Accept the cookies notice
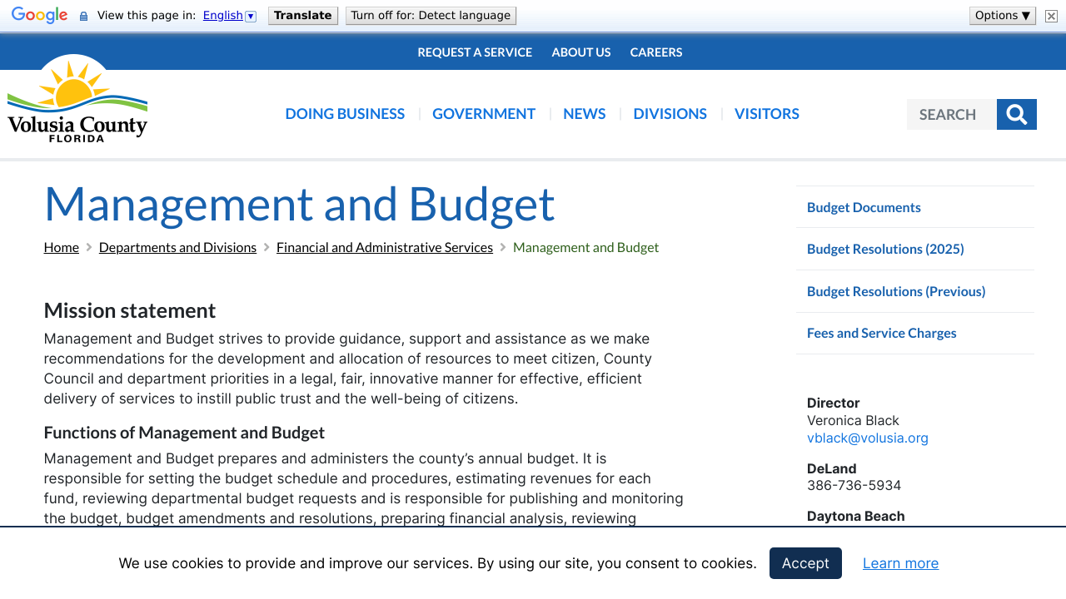Viewport: 1066px width, 599px height. (804, 563)
